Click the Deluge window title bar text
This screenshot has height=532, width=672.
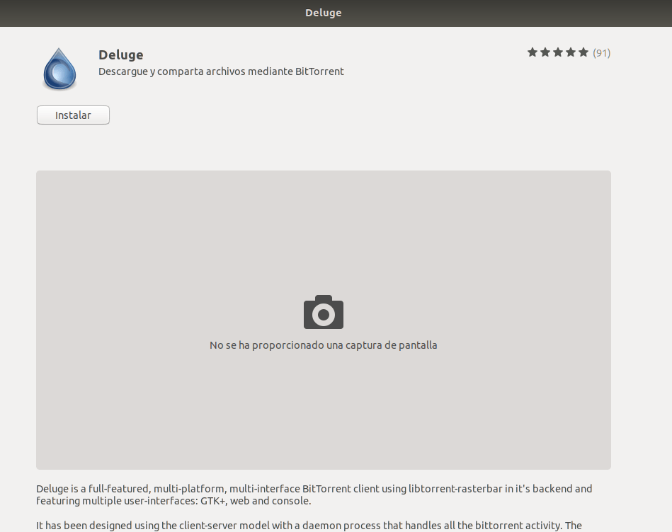click(x=324, y=13)
